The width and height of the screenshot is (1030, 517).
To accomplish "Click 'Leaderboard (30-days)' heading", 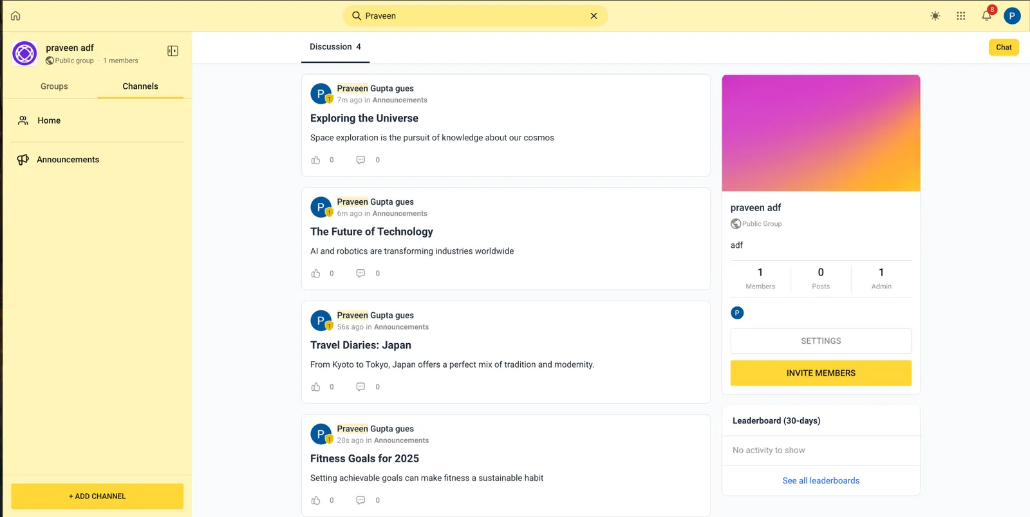I will tap(776, 420).
